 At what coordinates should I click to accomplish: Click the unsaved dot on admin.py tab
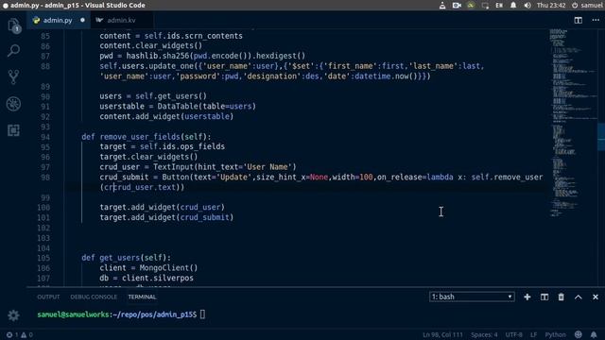(x=82, y=20)
